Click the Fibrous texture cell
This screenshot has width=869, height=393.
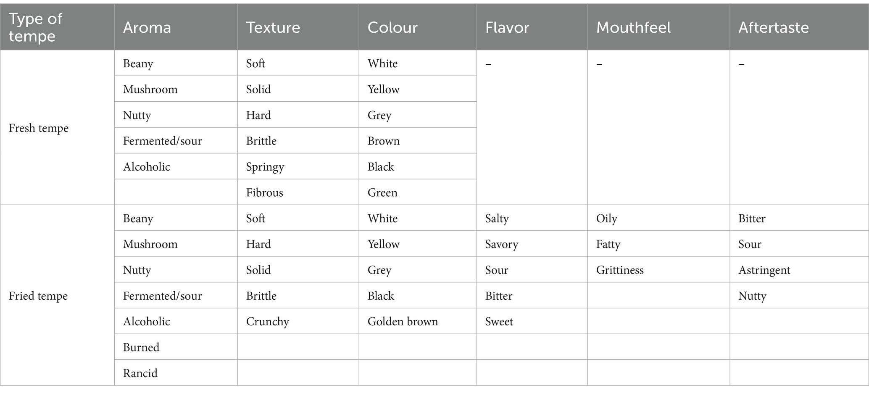298,193
